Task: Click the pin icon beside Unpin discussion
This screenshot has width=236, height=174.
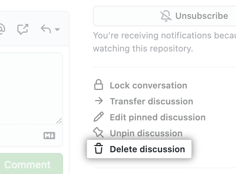Action: [x=98, y=132]
